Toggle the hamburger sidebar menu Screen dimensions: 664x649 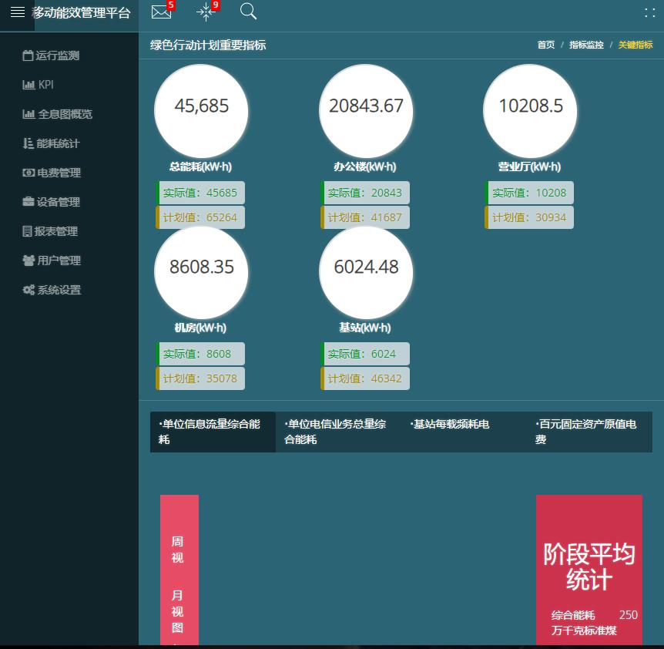[18, 12]
